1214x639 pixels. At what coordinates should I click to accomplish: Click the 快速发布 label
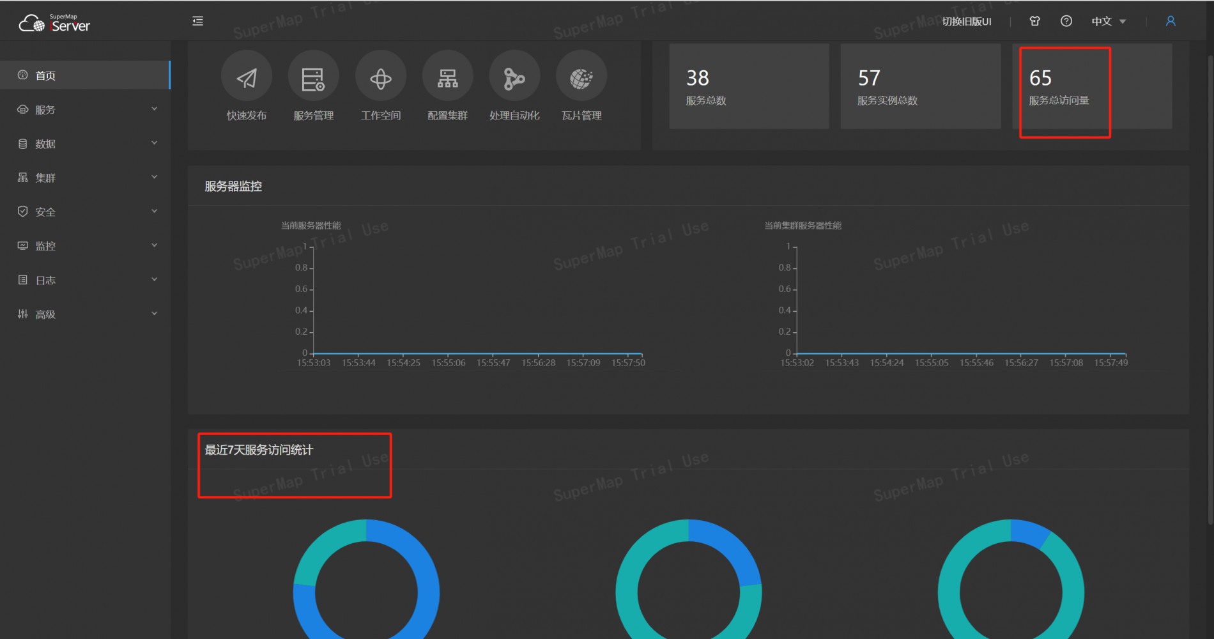pos(247,116)
